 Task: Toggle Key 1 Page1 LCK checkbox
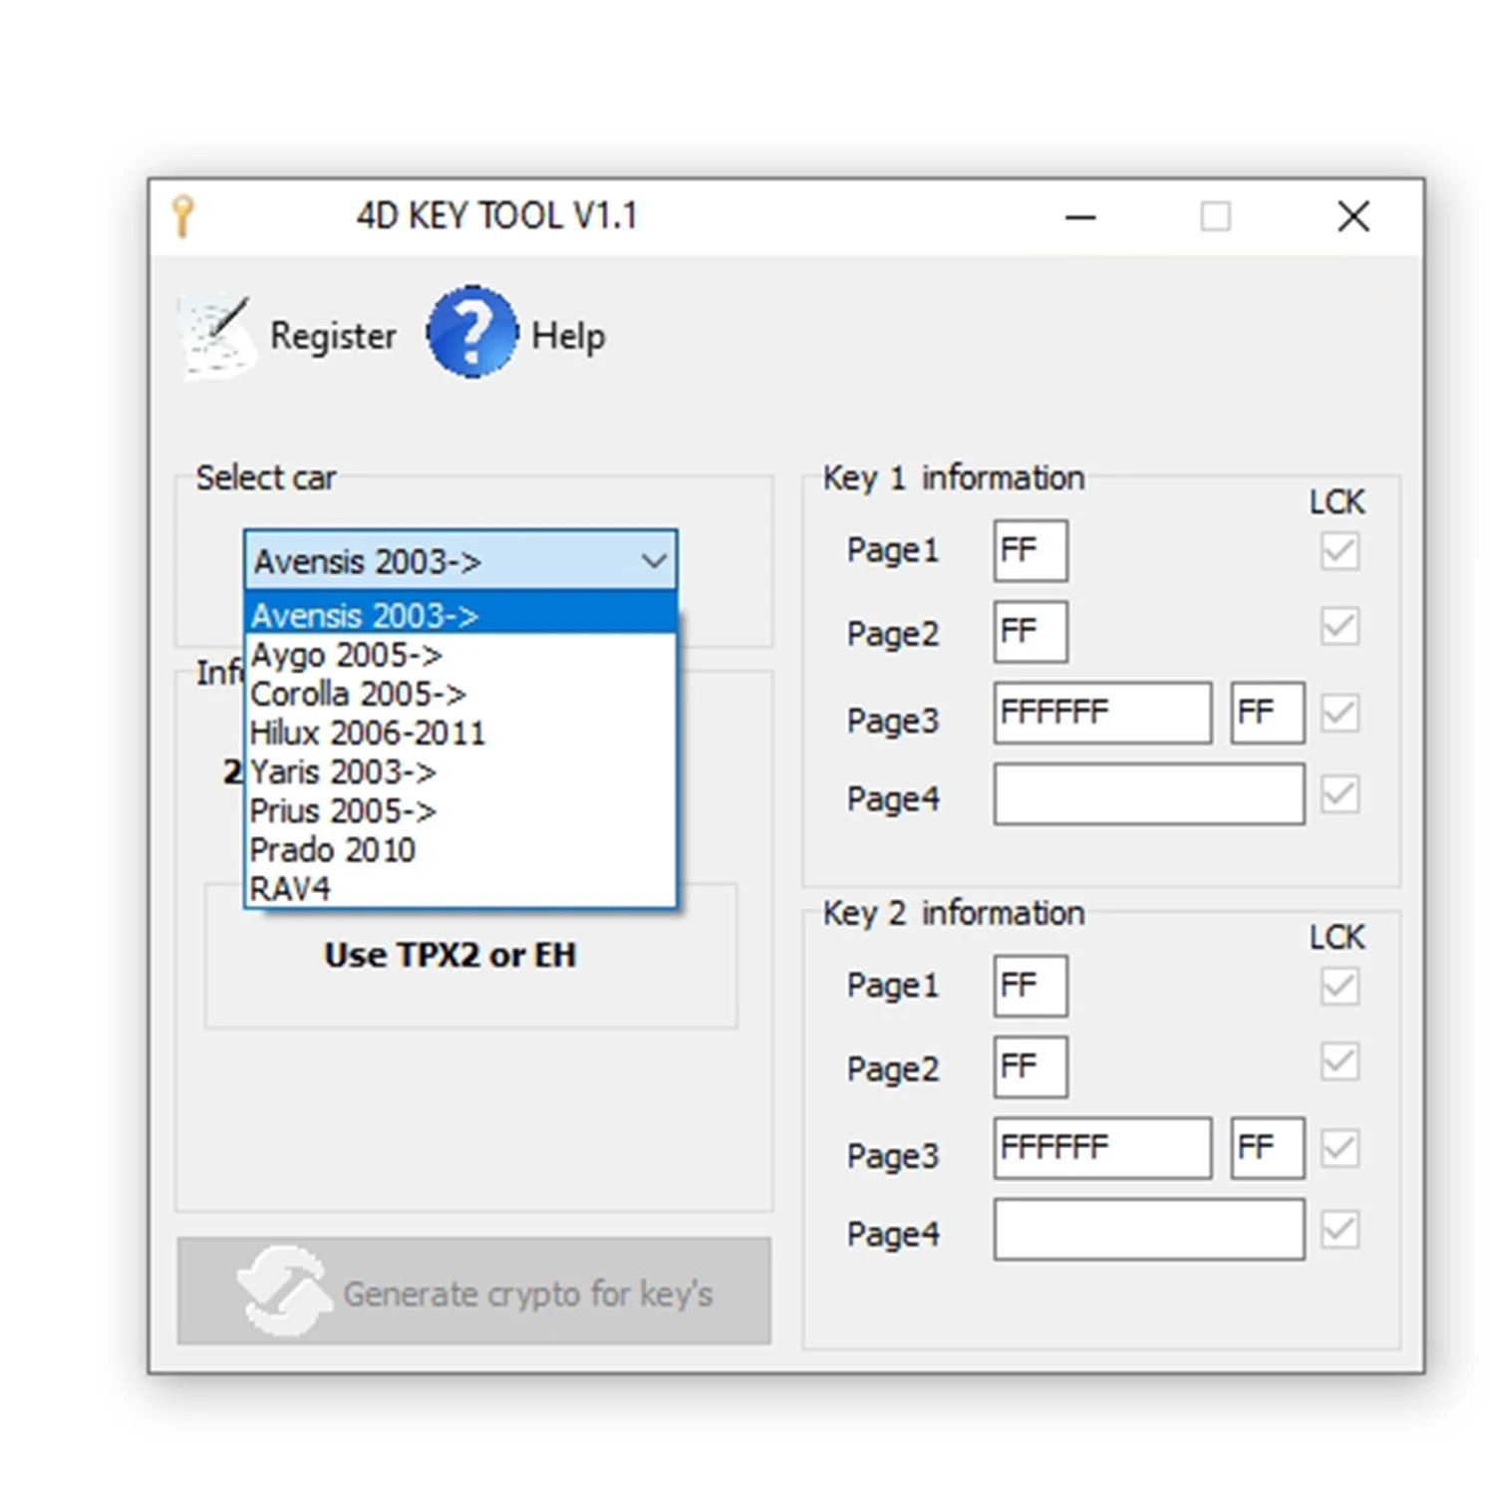tap(1340, 550)
